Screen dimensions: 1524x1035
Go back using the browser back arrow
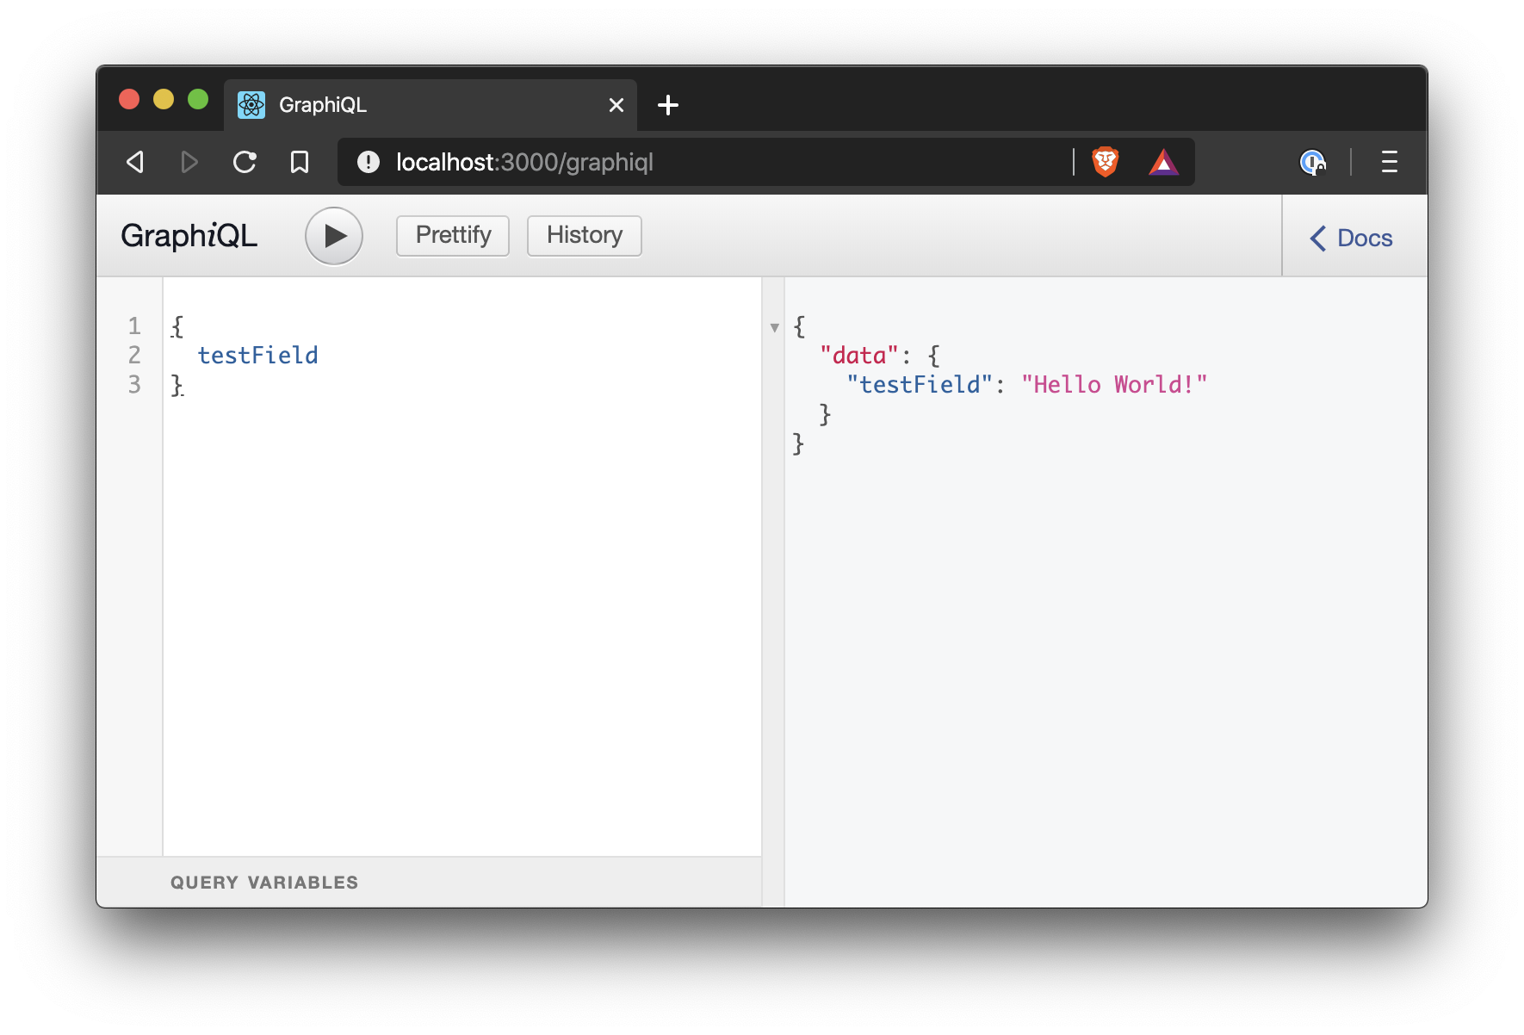[x=135, y=162]
